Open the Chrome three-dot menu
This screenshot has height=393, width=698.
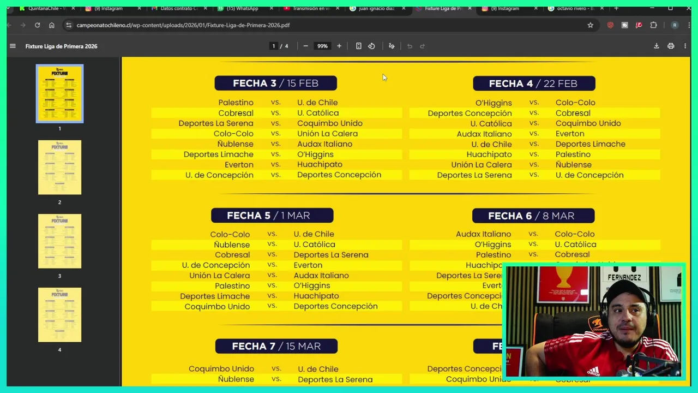(688, 25)
